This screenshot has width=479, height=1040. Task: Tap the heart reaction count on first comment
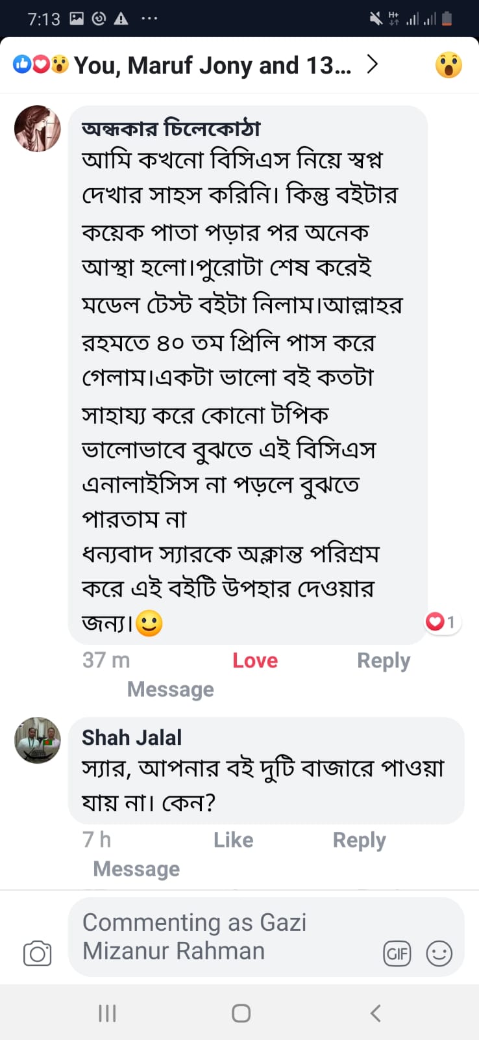pos(441,622)
